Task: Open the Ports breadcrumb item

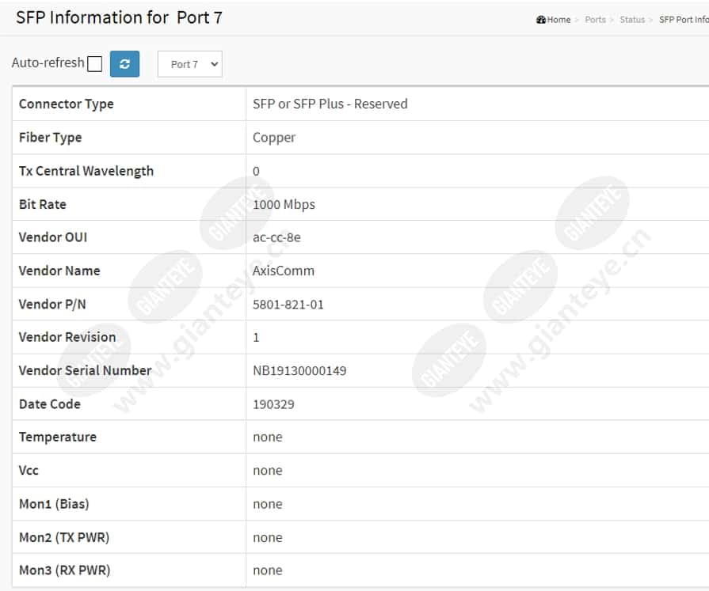Action: [595, 20]
